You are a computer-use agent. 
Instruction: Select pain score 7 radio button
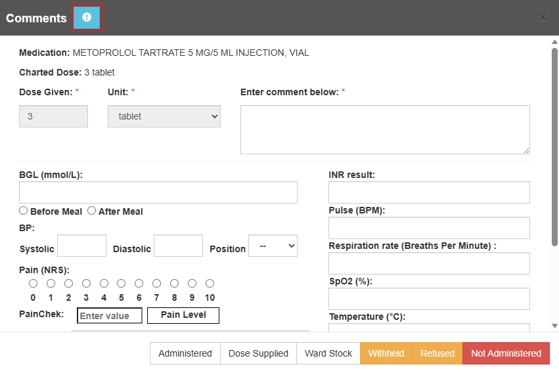click(x=156, y=283)
